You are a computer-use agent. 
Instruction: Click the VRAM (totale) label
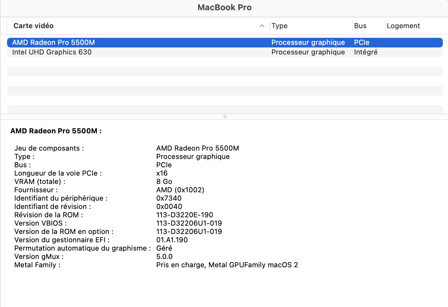point(40,181)
